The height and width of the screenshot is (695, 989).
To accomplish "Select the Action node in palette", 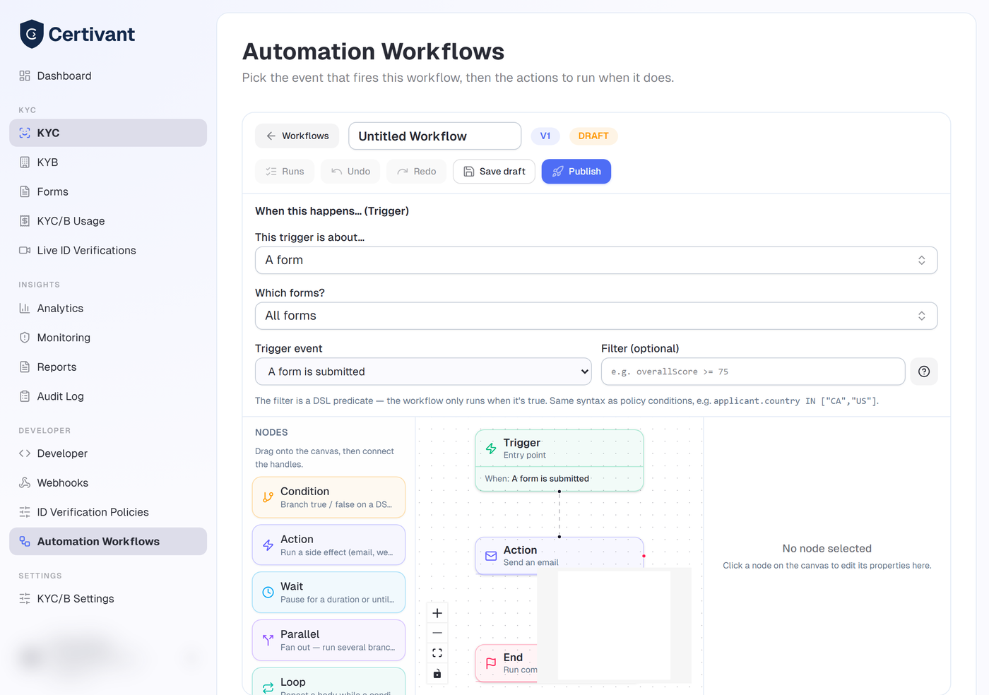I will pos(328,545).
